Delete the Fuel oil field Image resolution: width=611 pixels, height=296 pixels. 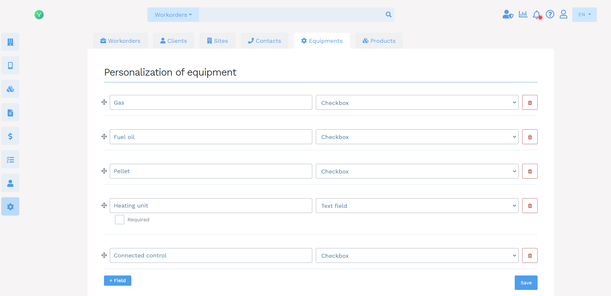click(530, 137)
